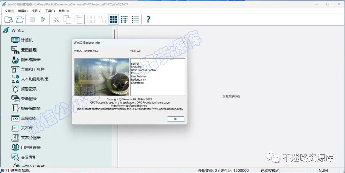Click the 文本和图形列表 icon
The image size is (345, 173).
click(15, 79)
